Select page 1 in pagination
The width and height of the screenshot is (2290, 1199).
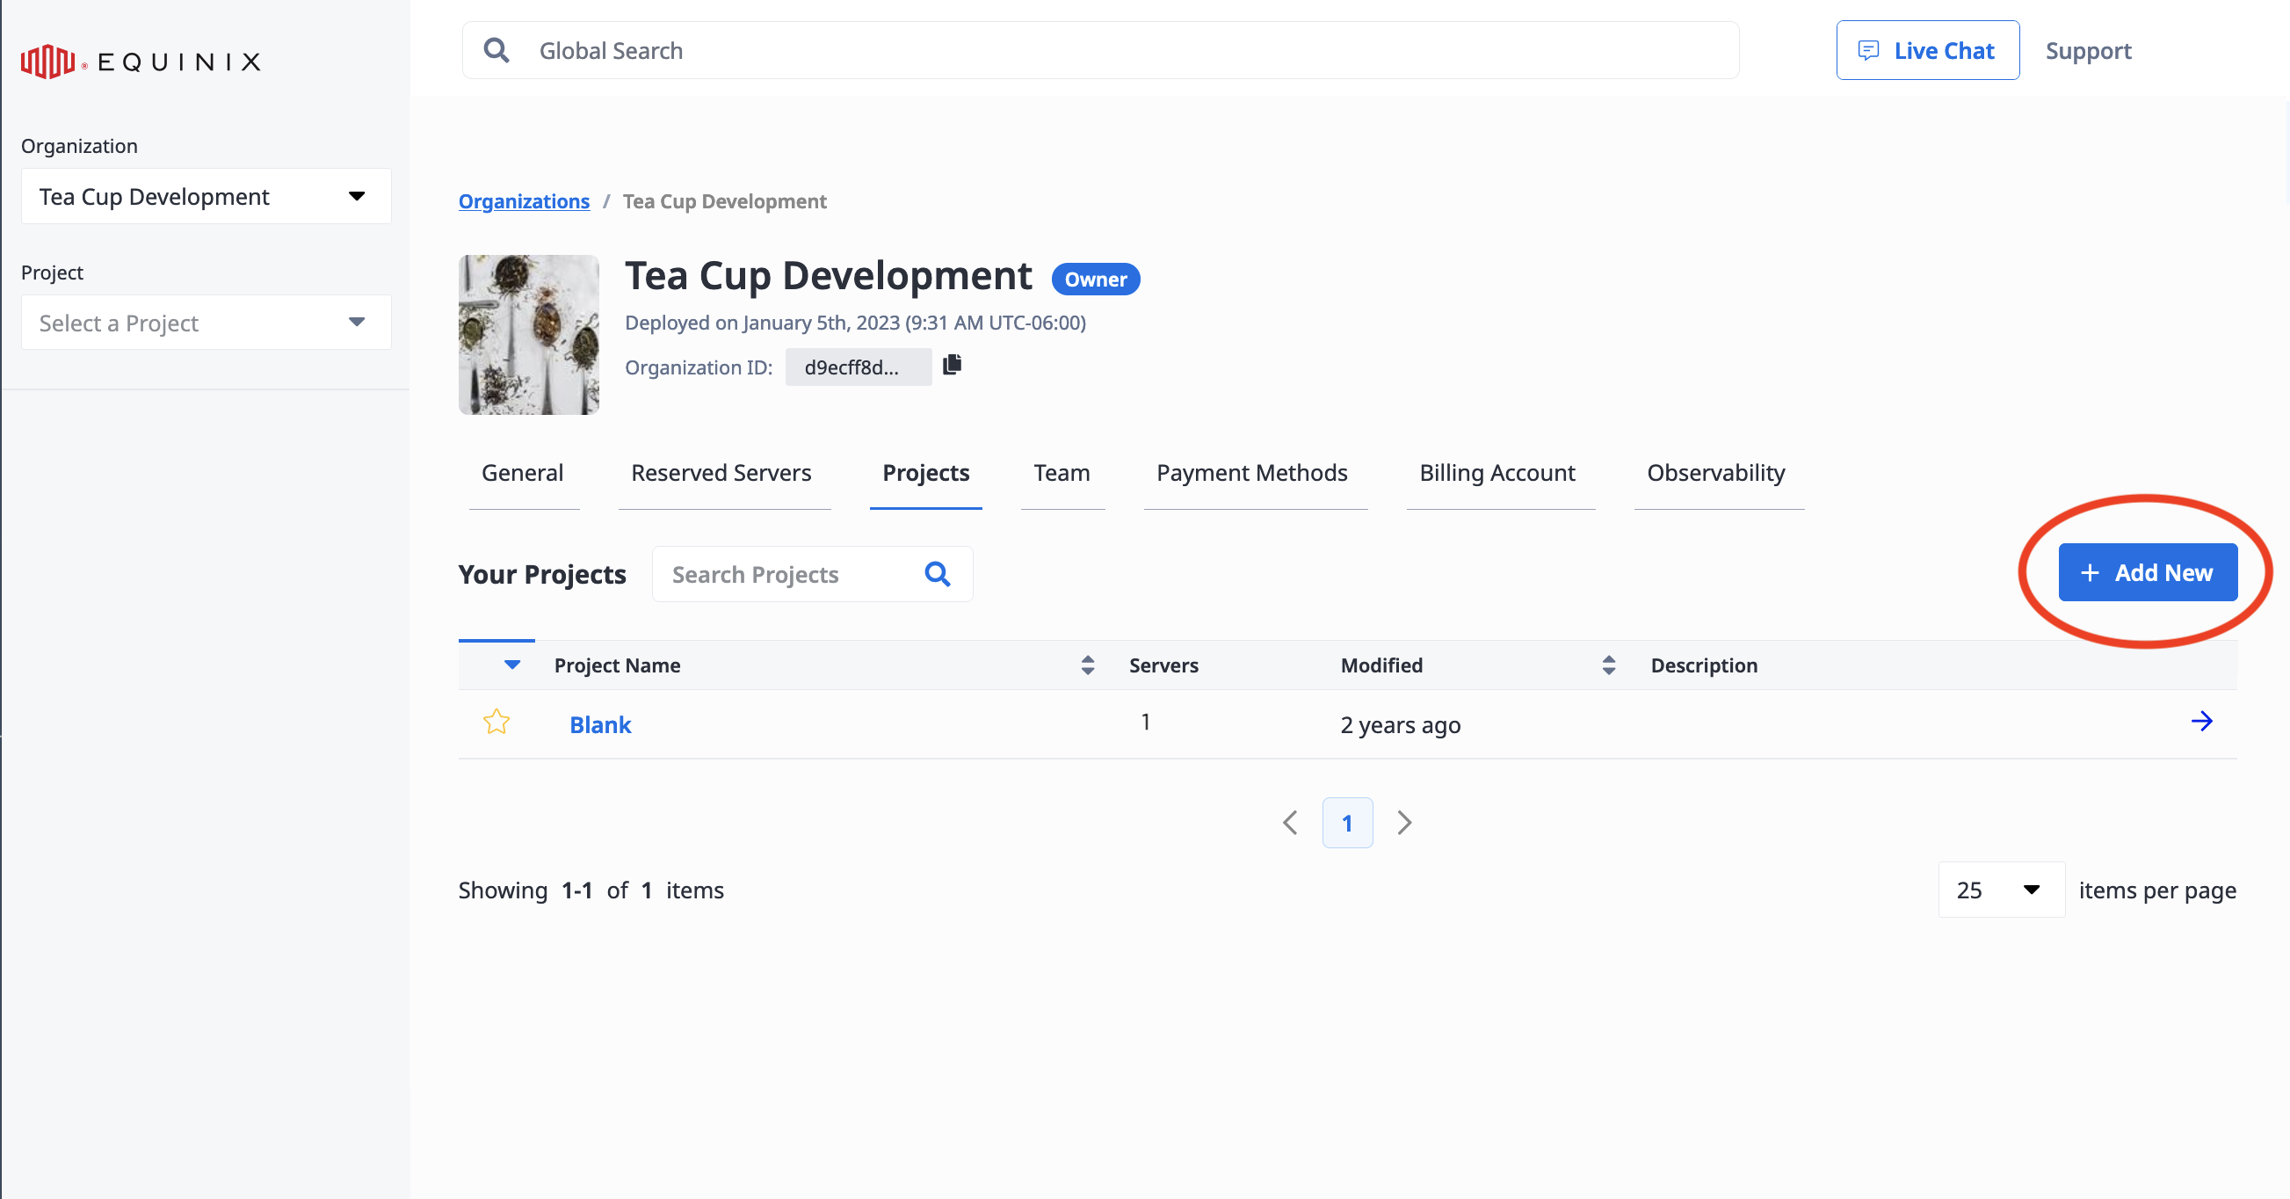point(1348,823)
